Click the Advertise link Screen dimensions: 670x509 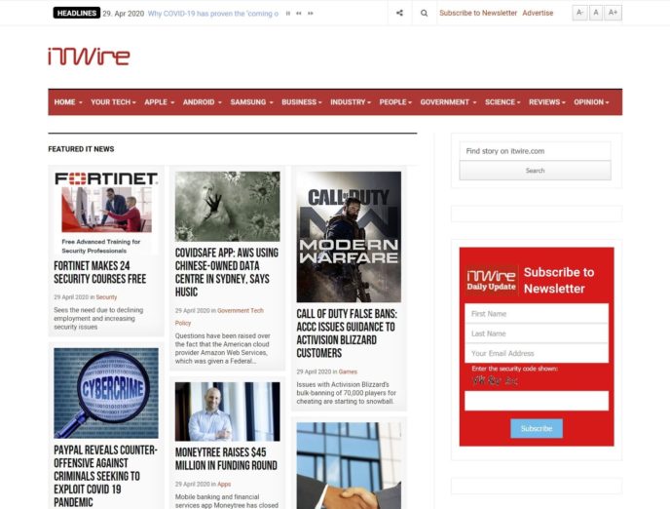tap(538, 13)
